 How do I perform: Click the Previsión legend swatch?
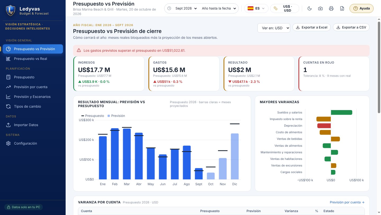tap(109, 116)
